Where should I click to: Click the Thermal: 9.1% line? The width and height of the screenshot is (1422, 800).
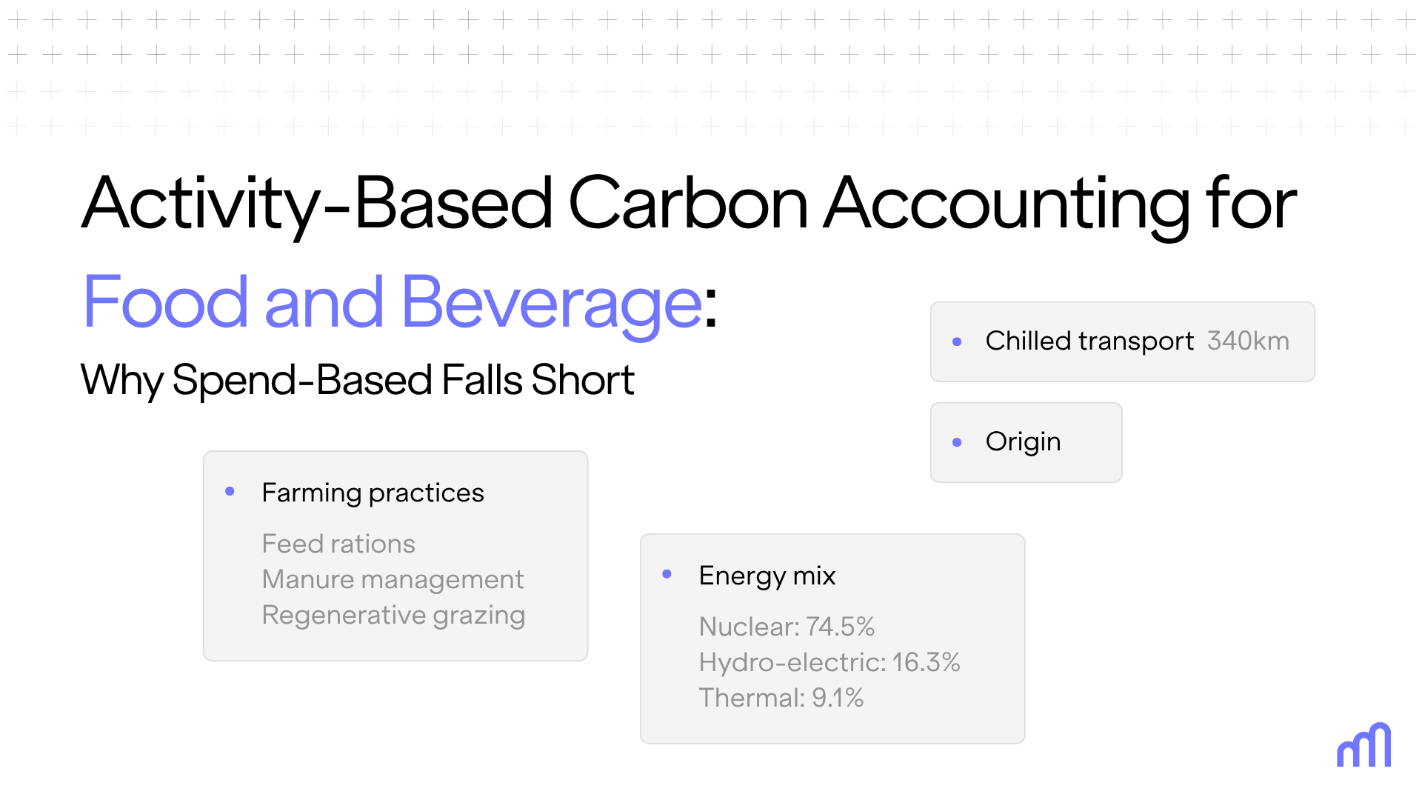pyautogui.click(x=781, y=698)
